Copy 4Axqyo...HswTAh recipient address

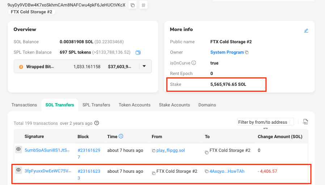point(207,171)
